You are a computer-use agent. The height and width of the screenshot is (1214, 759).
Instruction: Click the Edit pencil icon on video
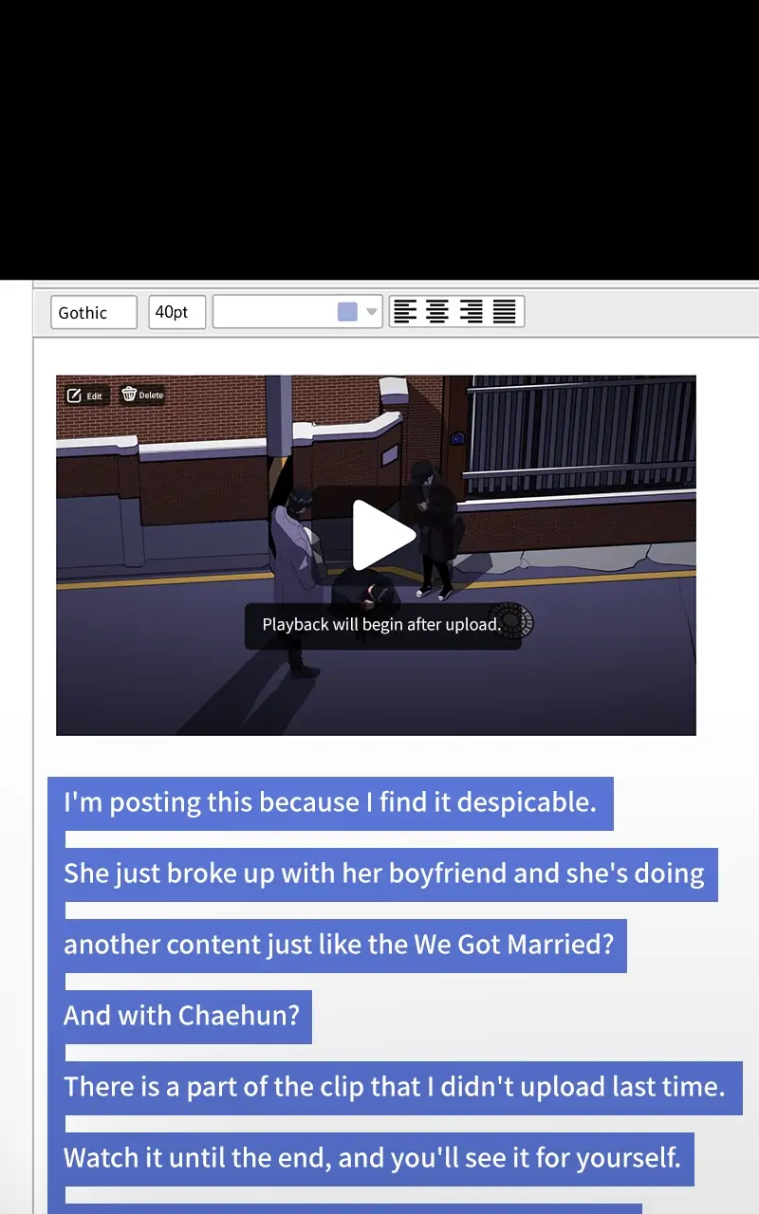pyautogui.click(x=75, y=395)
